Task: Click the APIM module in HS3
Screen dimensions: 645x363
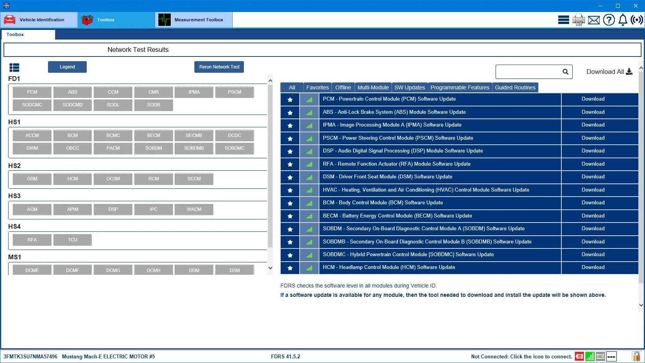Action: 73,209
